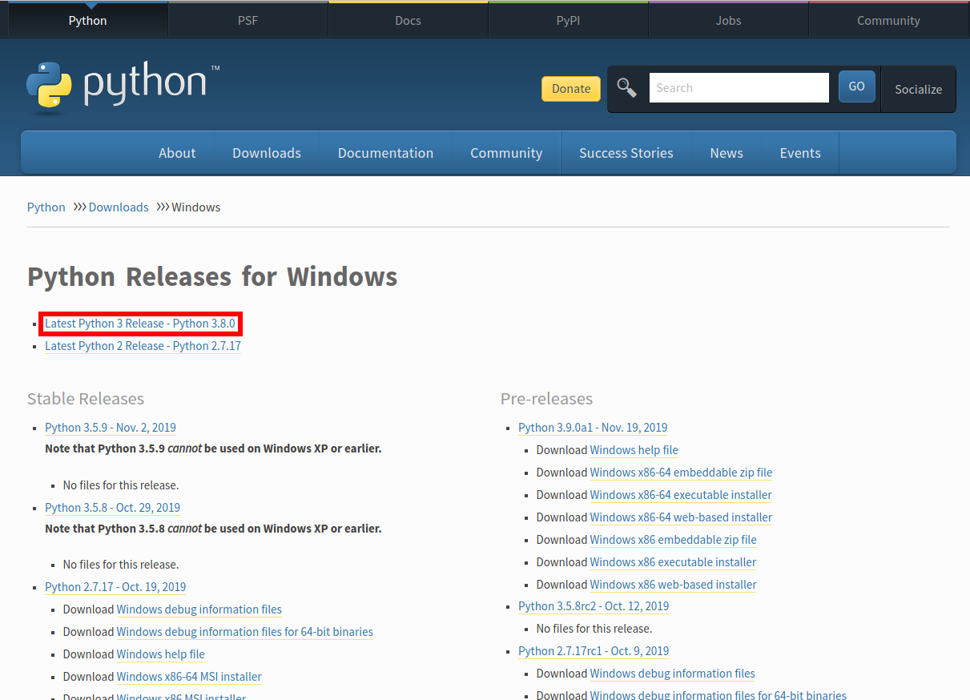The width and height of the screenshot is (970, 700).
Task: Click the yellow Donate button
Action: click(x=570, y=89)
